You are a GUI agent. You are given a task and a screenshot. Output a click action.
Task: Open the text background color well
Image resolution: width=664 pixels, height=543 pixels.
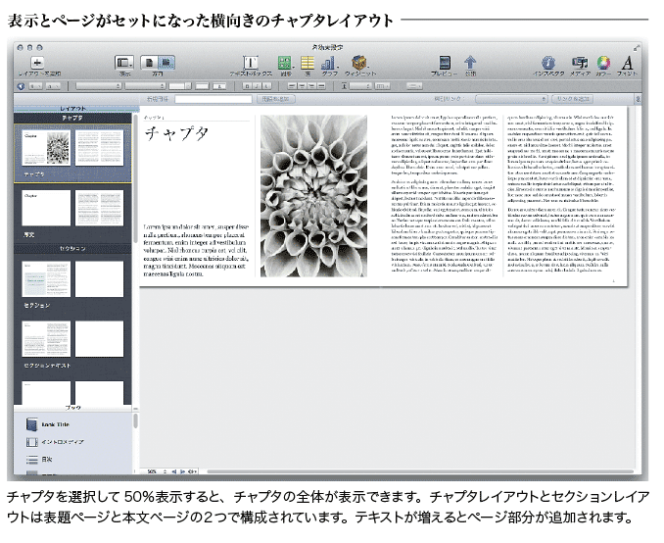point(219,86)
